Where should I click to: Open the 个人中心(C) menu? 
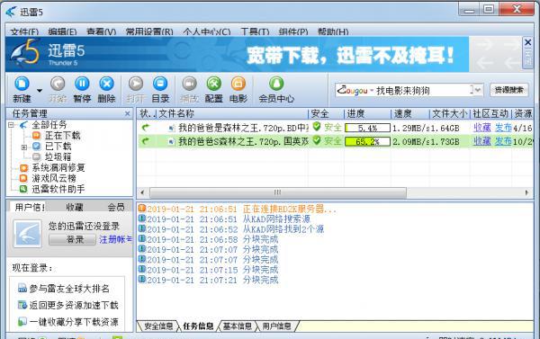(207, 32)
